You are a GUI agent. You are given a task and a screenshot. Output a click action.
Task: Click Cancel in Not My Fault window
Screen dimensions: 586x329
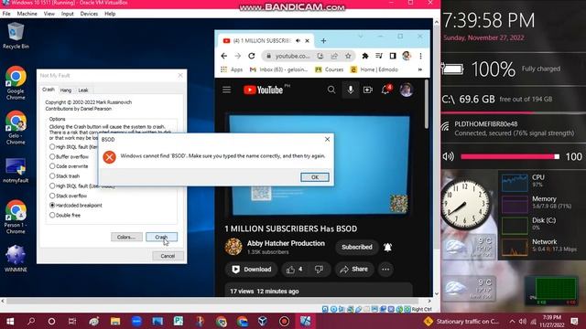click(x=168, y=256)
